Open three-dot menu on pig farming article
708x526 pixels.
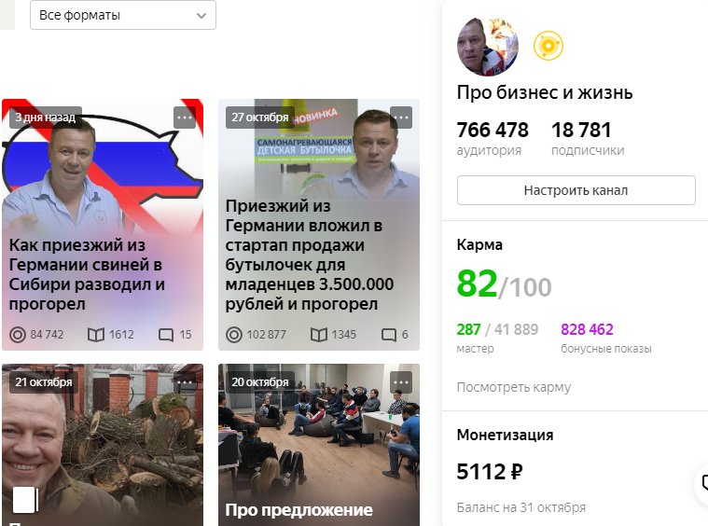[184, 118]
